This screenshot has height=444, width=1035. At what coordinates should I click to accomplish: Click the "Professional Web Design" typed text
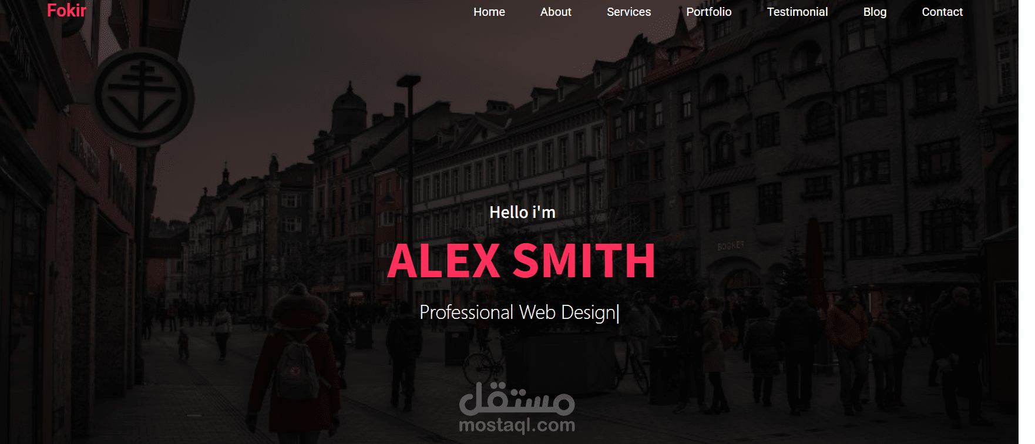tap(517, 312)
